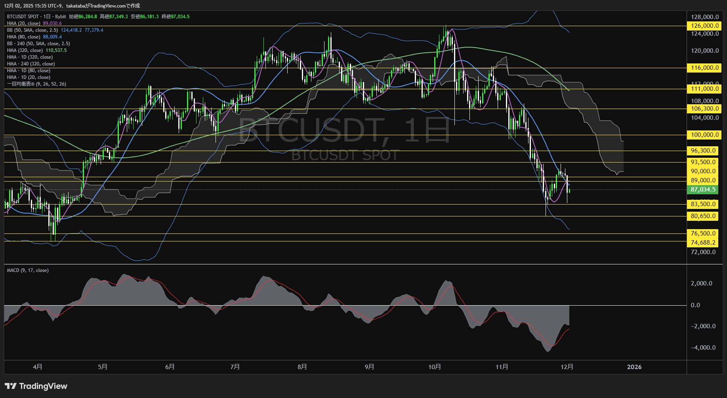Click the HMA (80, close) indicator label
The image size is (727, 398).
pos(24,37)
